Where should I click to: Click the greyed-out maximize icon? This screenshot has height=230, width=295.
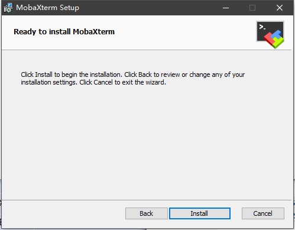click(252, 8)
